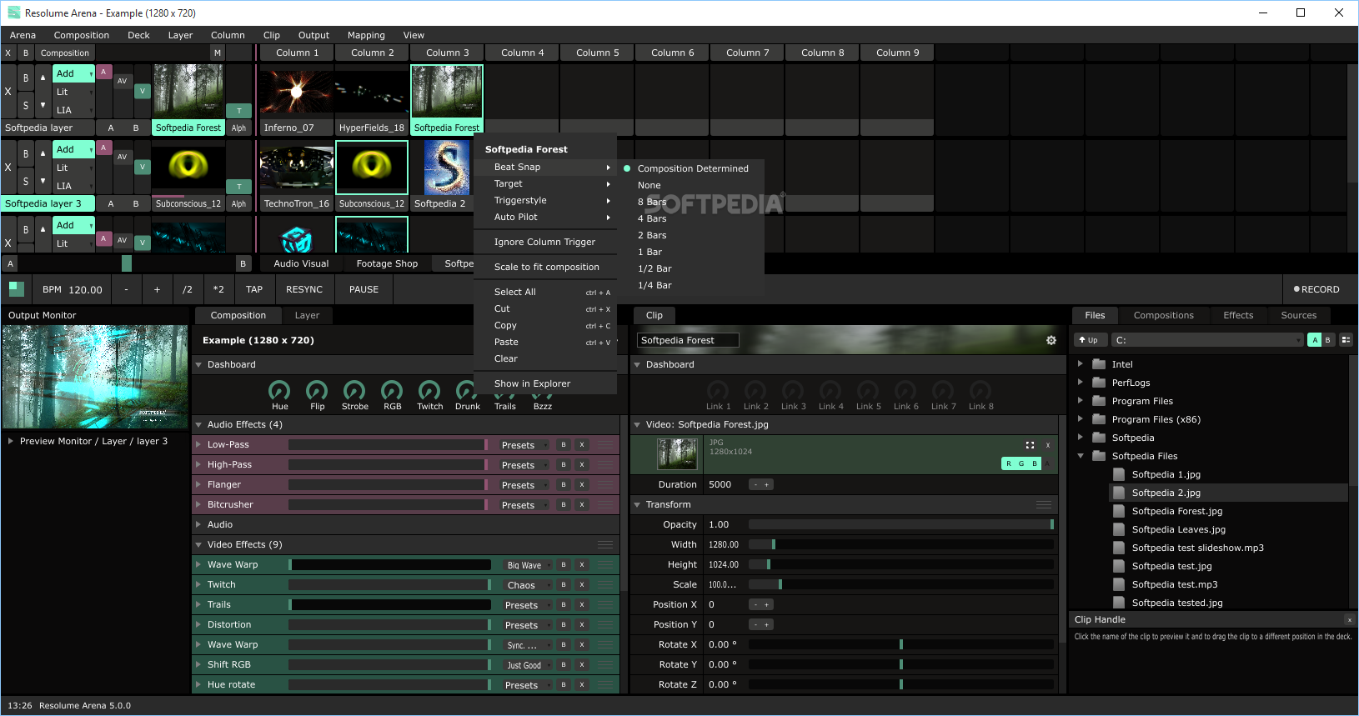Open the Mapping menu
Viewport: 1359px width, 716px height.
coord(366,35)
